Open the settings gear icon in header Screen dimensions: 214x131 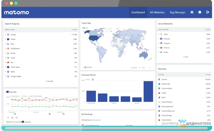pos(192,12)
